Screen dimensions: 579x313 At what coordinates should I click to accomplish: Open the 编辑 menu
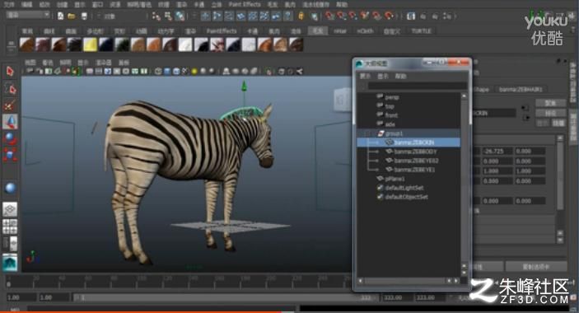26,5
